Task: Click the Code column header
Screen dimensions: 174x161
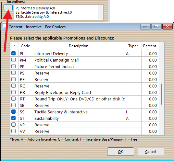Action: click(25, 46)
